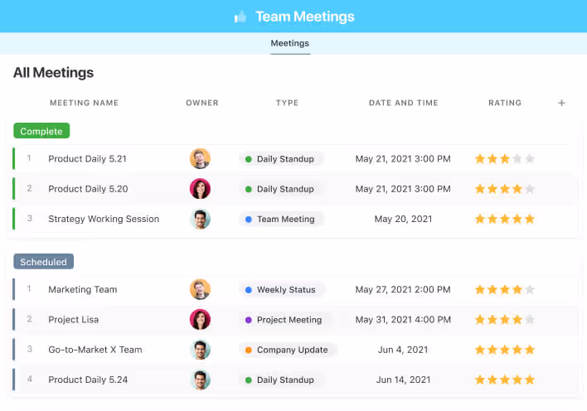The height and width of the screenshot is (411, 587).
Task: Open the Strategy Working Session meeting
Action: [x=104, y=219]
